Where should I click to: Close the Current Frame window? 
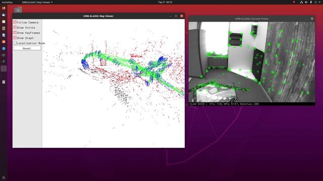[x=312, y=19]
